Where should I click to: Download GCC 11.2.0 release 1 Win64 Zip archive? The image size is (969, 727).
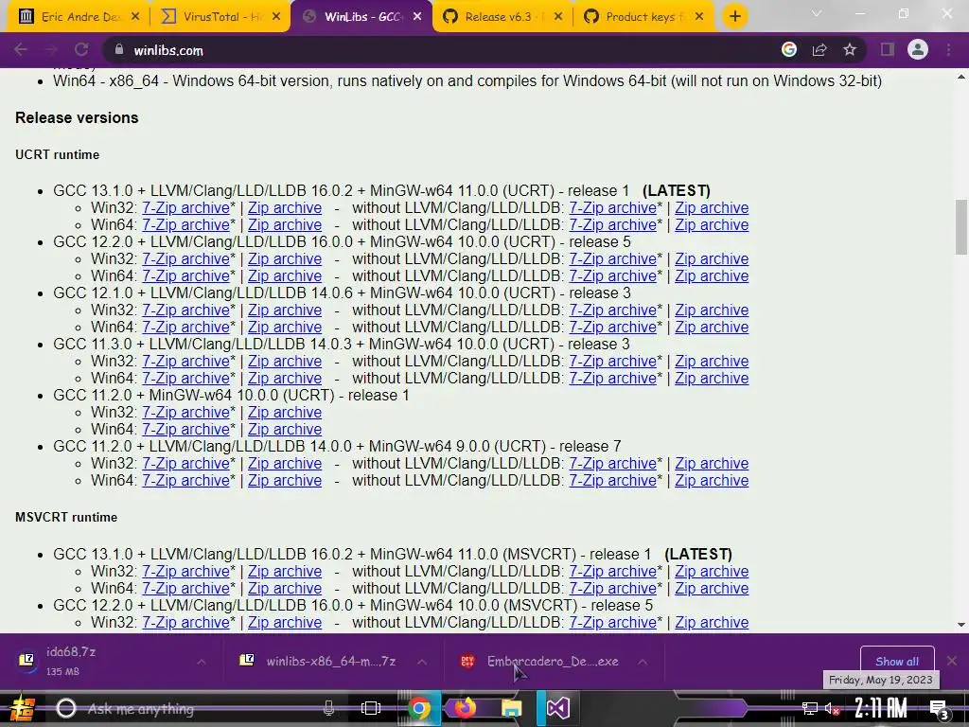[x=285, y=430]
